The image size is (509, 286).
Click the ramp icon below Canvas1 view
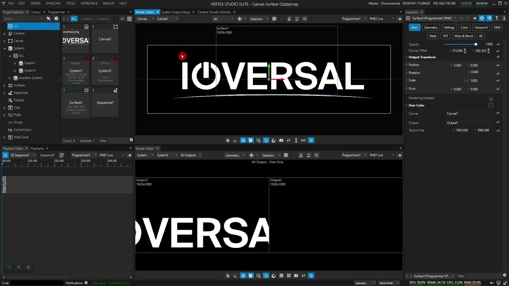pyautogui.click(x=235, y=140)
